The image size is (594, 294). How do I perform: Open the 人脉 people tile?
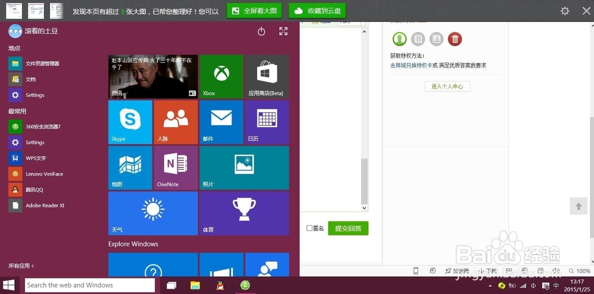click(x=176, y=122)
